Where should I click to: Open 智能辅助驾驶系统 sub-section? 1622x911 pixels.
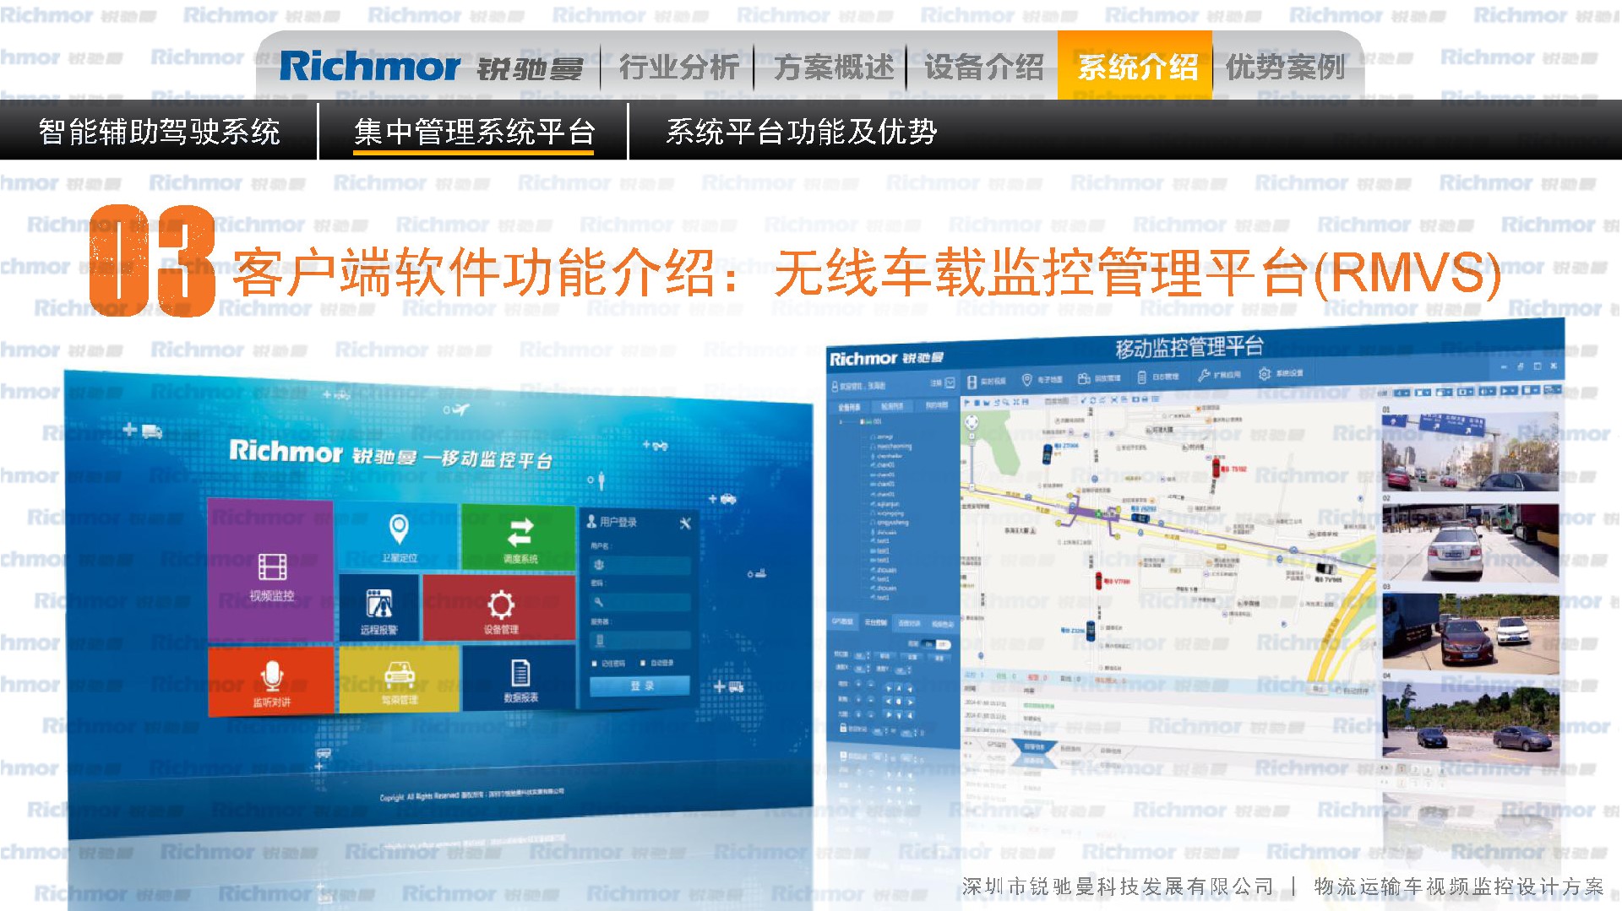(x=159, y=132)
